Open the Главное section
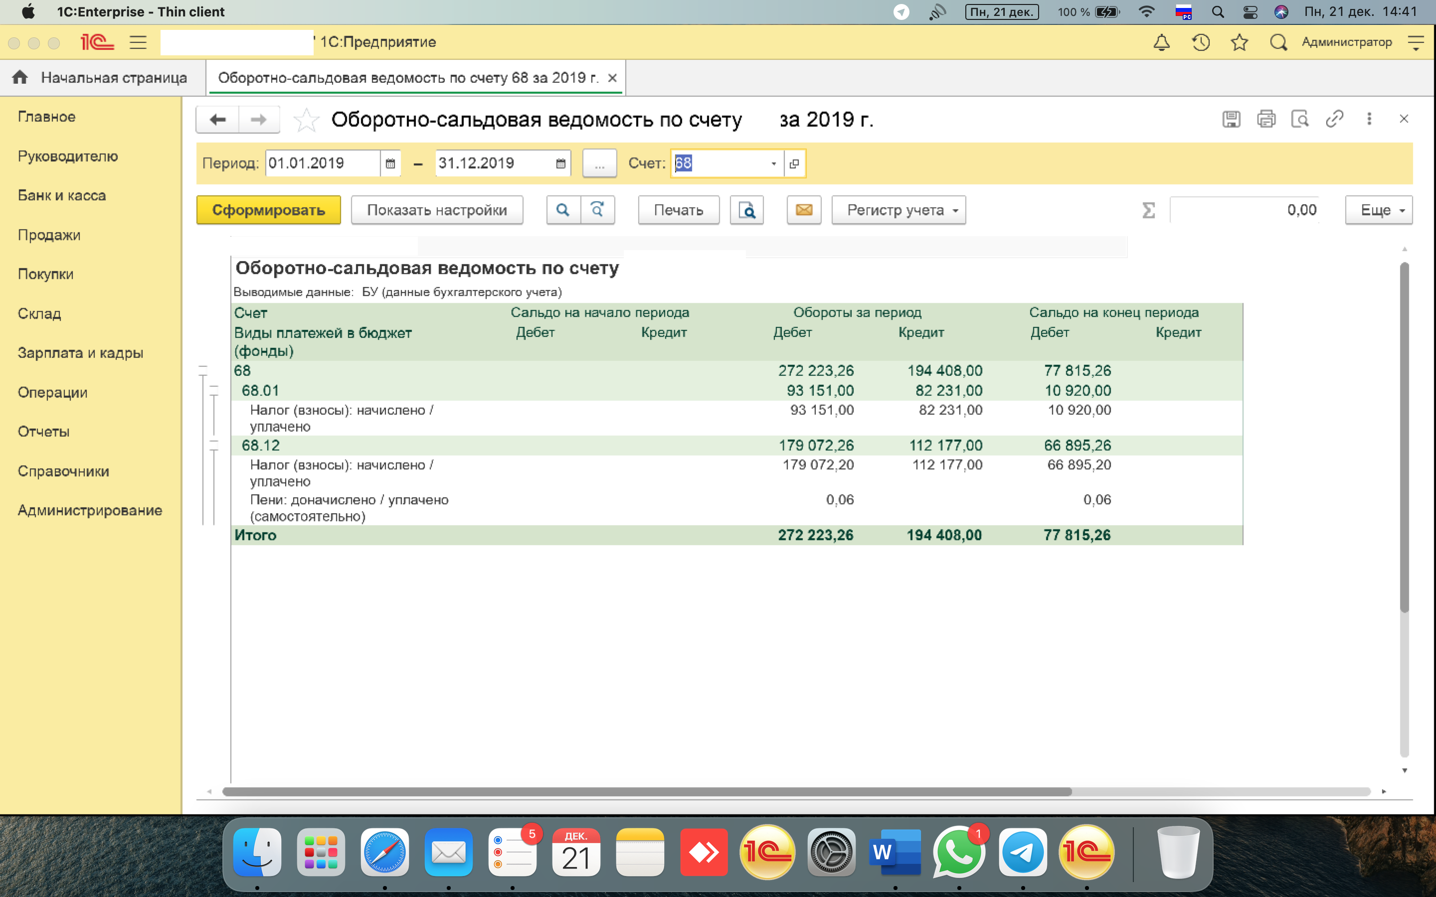The width and height of the screenshot is (1436, 897). pyautogui.click(x=46, y=117)
